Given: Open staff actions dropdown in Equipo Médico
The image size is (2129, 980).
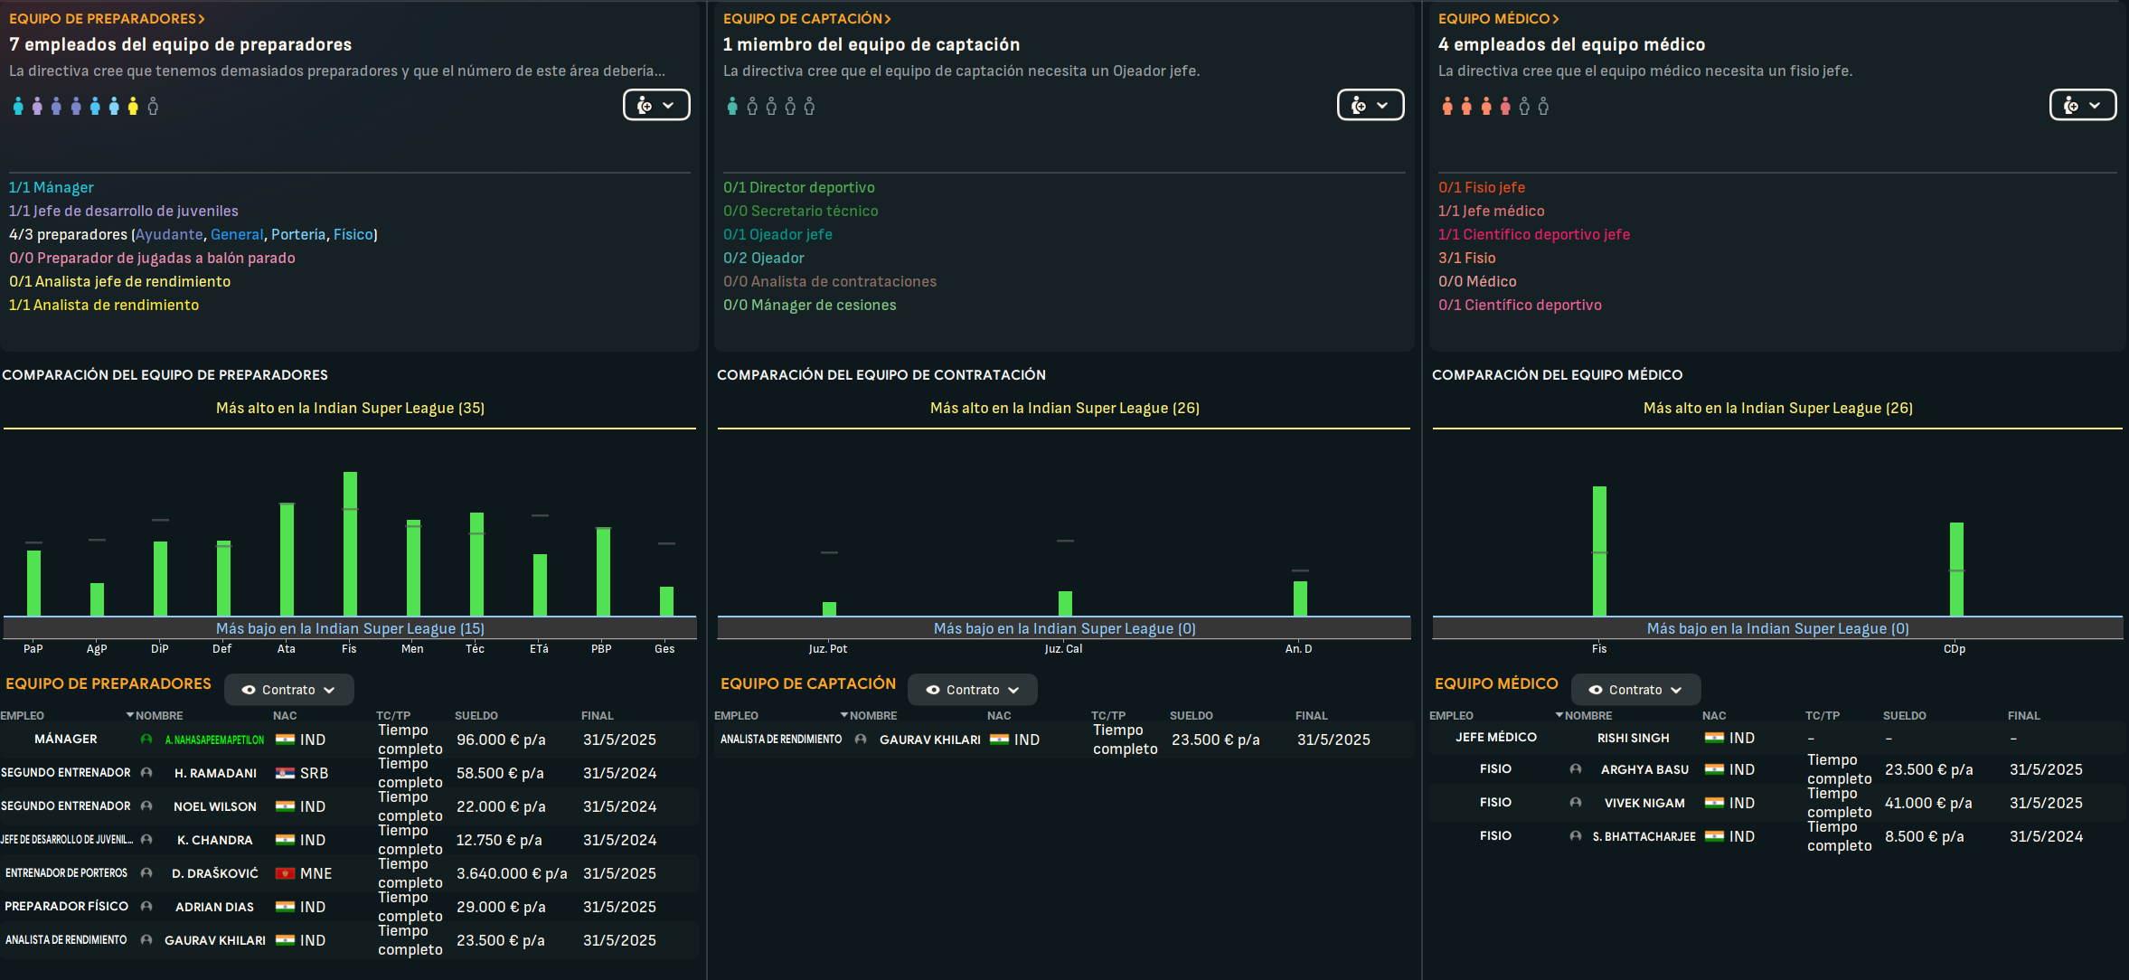Looking at the screenshot, I should pyautogui.click(x=2083, y=105).
